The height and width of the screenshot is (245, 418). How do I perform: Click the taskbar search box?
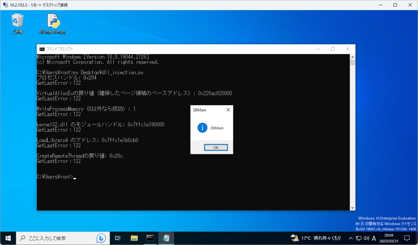click(62, 238)
